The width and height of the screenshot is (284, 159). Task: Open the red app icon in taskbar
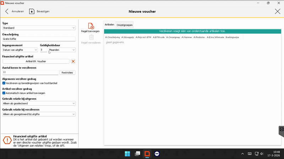coord(147,154)
